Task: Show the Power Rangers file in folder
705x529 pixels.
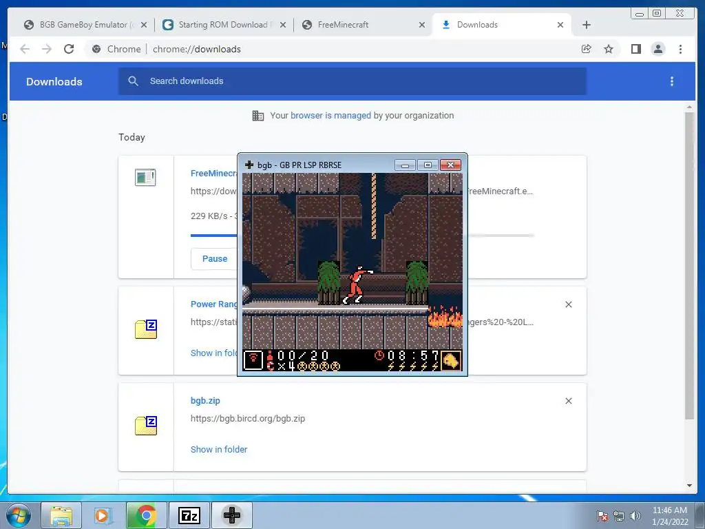Action: click(x=214, y=353)
